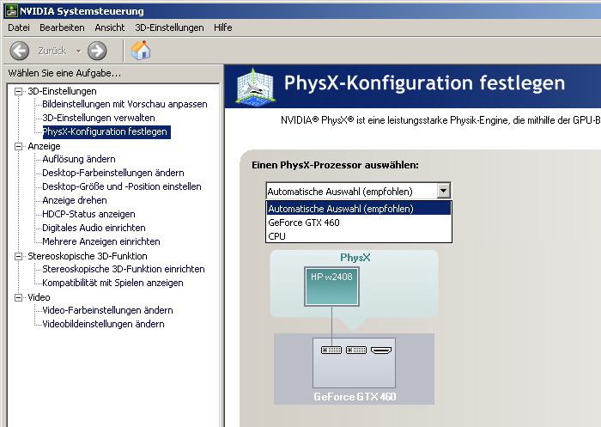Viewport: 601px width, 427px height.
Task: Click the Zurück toolbar label
Action: (52, 51)
